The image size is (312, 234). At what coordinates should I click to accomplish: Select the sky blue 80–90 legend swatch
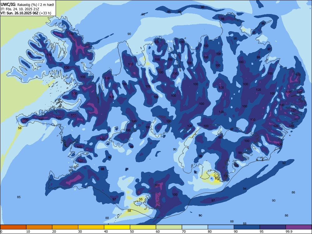click(x=221, y=227)
